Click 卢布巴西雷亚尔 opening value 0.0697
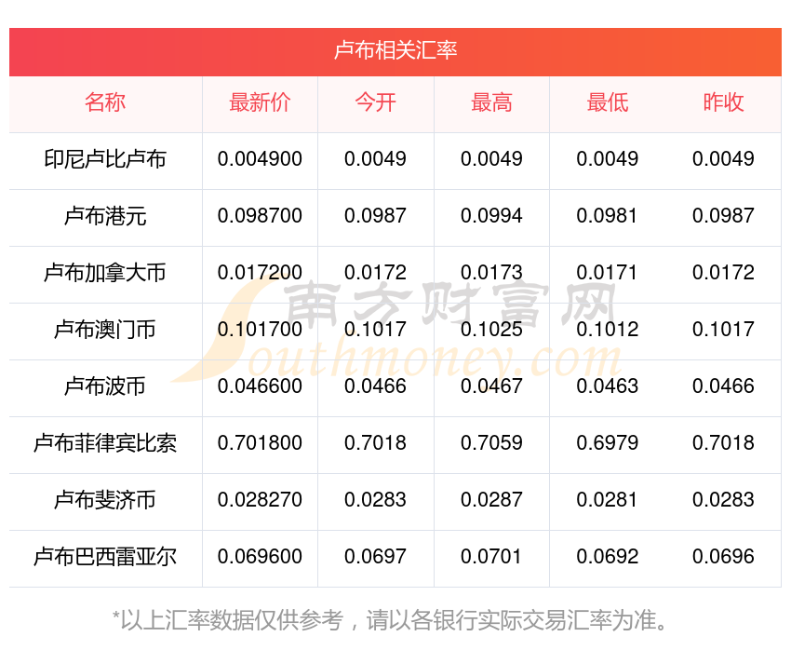Screen dimensions: 791x650 (375, 557)
